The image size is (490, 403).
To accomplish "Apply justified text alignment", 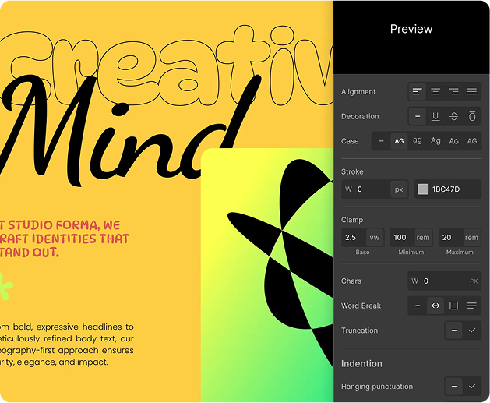I will [471, 92].
